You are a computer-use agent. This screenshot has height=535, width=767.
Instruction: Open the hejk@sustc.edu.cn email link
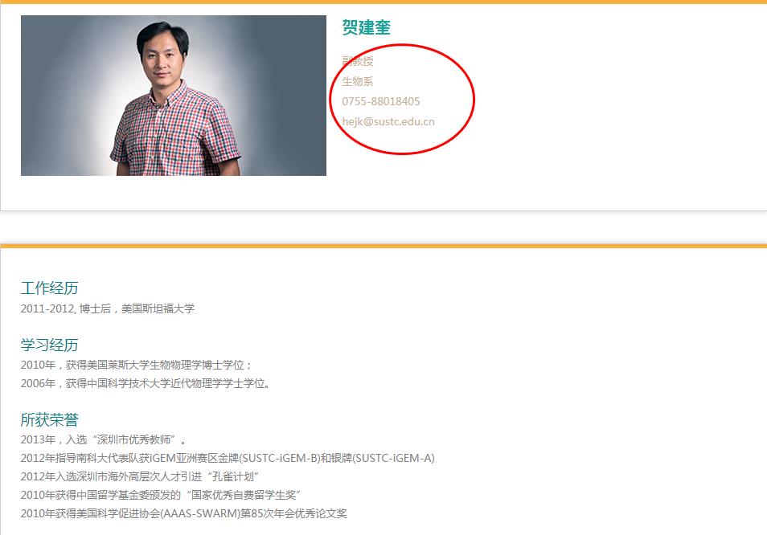(388, 122)
